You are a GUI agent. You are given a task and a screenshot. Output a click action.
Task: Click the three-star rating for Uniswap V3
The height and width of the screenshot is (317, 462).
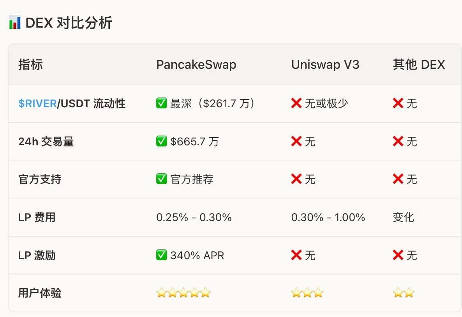(x=307, y=293)
